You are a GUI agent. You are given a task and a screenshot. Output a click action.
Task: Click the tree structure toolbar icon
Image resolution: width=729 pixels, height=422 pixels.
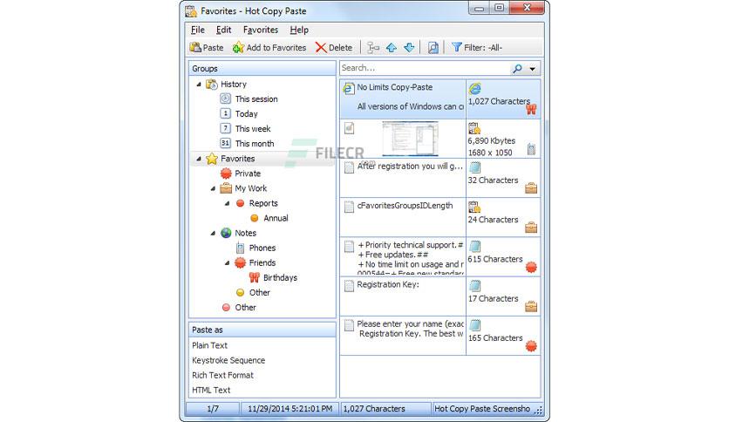(373, 47)
